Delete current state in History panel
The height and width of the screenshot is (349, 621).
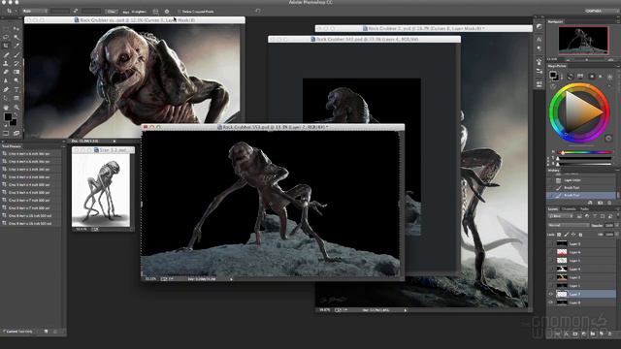(609, 203)
